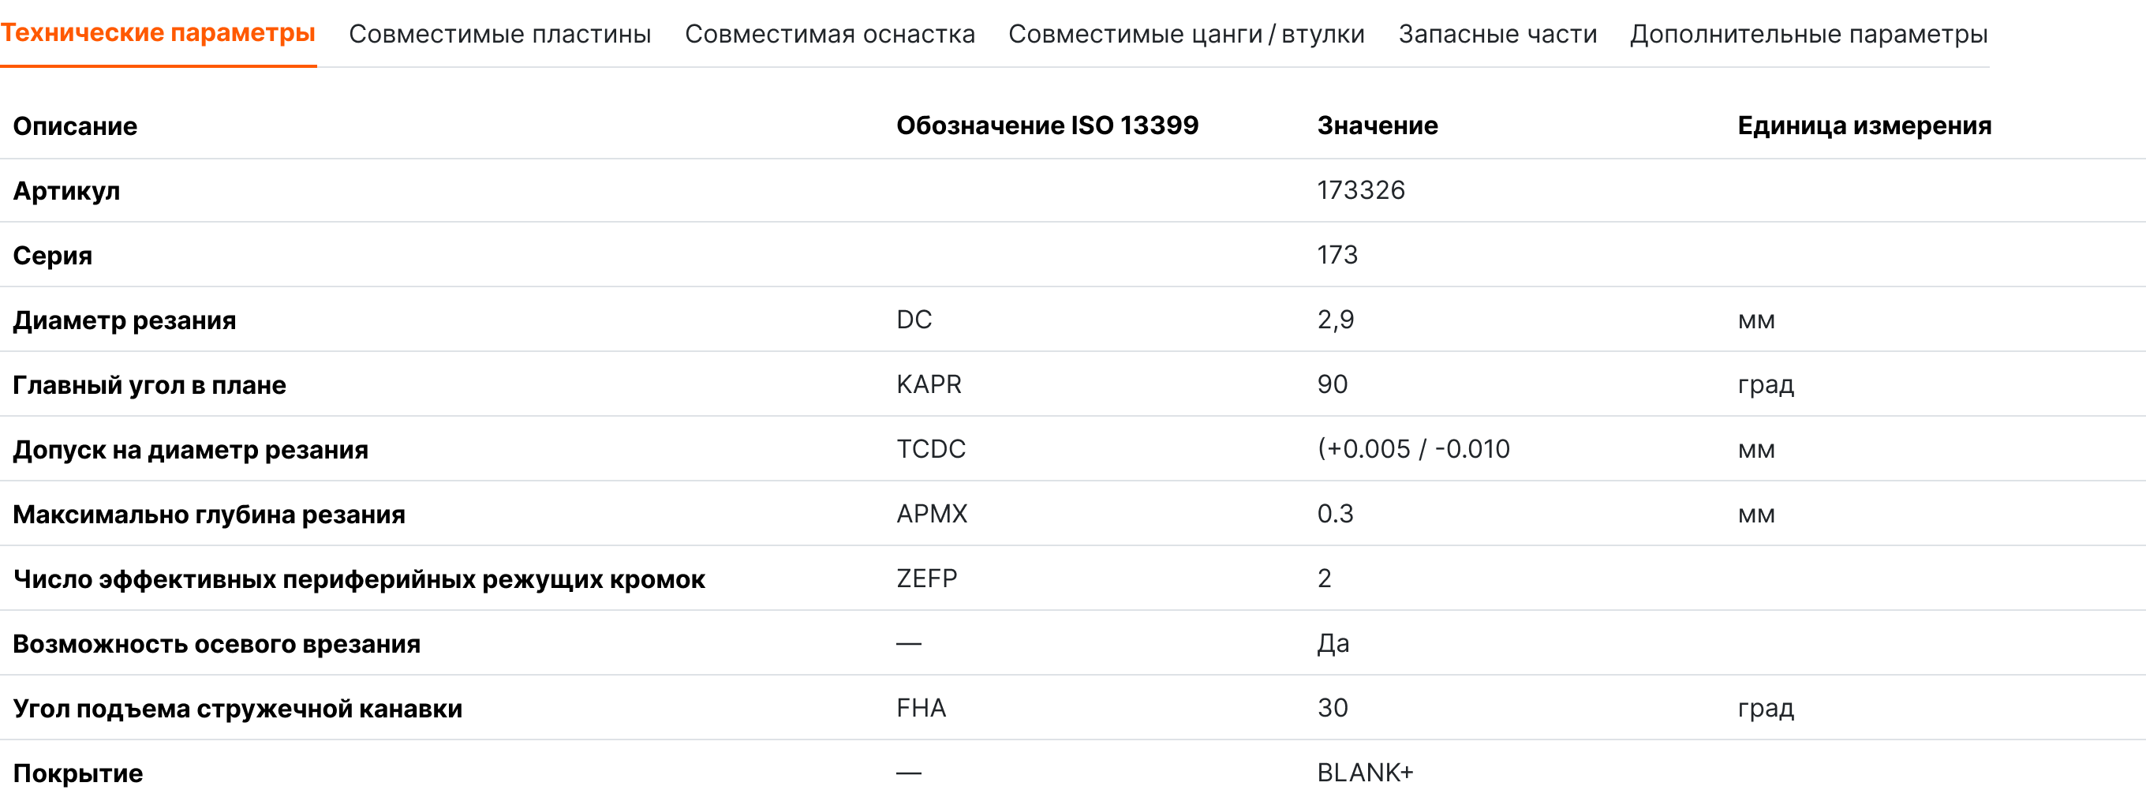Click the Обозначение ISO 13399 header
2146x805 pixels.
click(1047, 125)
